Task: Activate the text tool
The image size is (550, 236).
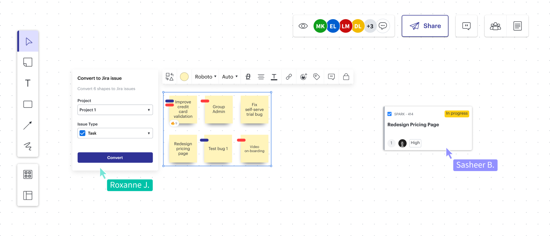Action: [x=28, y=83]
